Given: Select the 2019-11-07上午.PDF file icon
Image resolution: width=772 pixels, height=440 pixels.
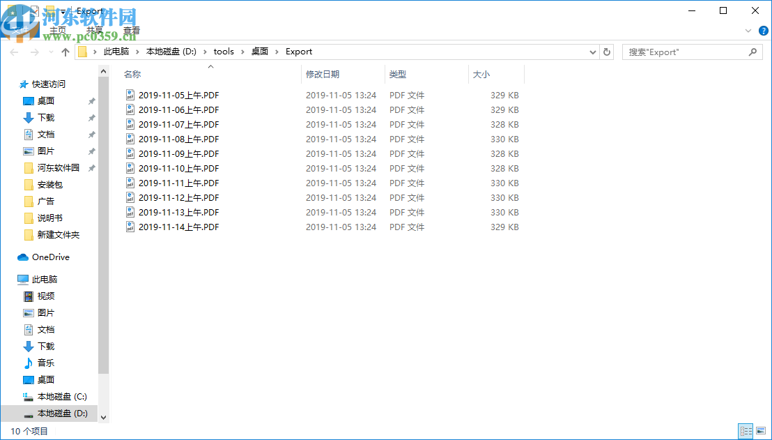Looking at the screenshot, I should pyautogui.click(x=130, y=124).
